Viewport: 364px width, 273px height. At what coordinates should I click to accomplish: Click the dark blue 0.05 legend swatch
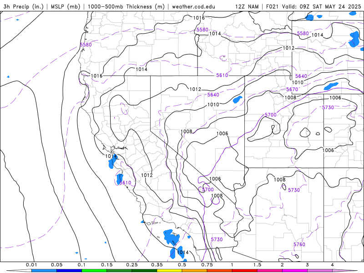69,271
